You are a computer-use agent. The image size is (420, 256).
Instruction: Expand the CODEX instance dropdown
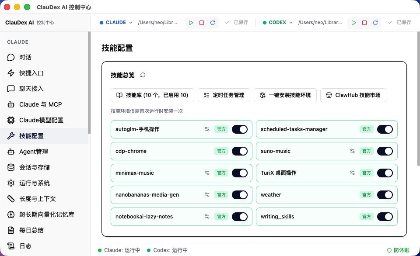coord(277,22)
